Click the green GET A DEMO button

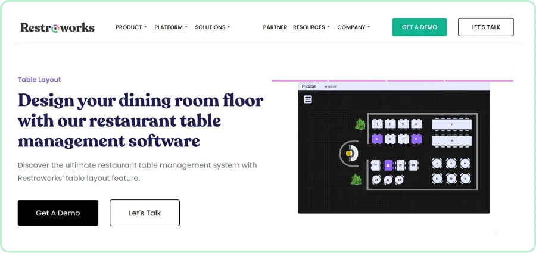tap(419, 27)
